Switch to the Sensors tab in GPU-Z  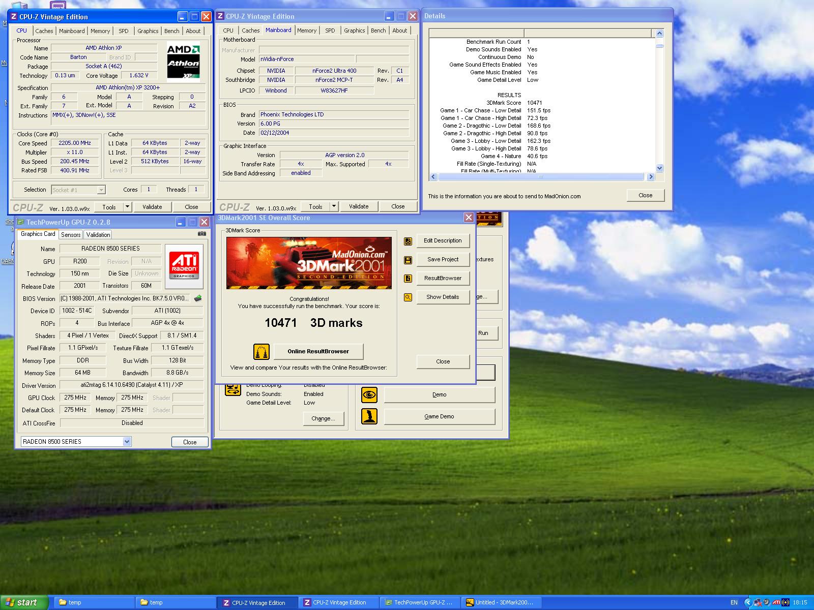pos(71,235)
